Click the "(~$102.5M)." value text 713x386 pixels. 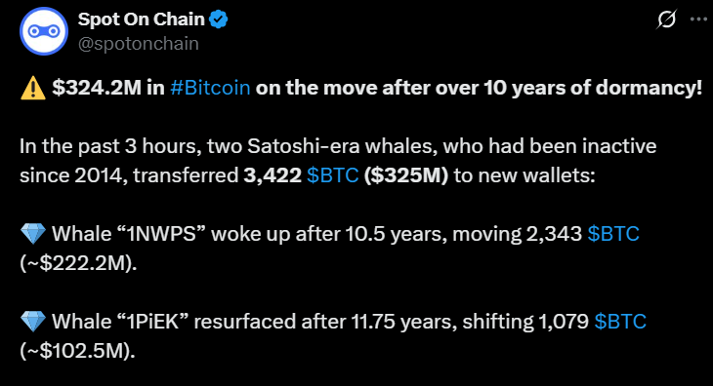coord(77,350)
